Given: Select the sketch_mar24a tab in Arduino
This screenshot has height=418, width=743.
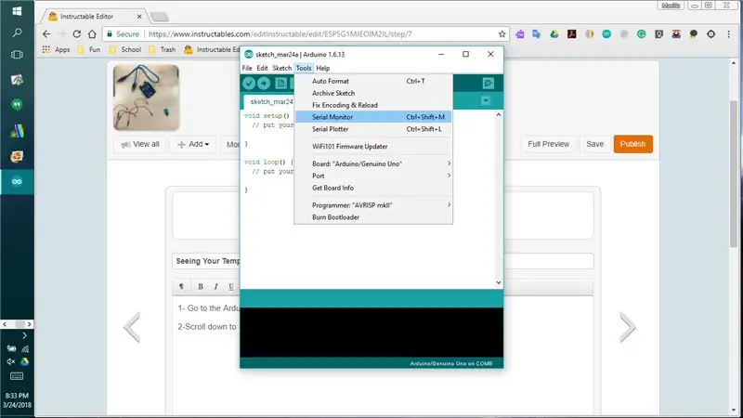Looking at the screenshot, I should (x=270, y=102).
